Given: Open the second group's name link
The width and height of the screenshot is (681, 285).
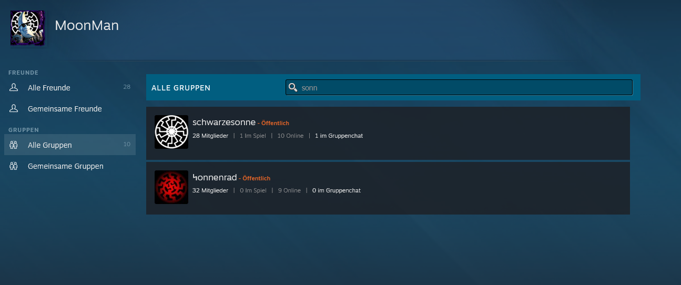Looking at the screenshot, I should 215,177.
